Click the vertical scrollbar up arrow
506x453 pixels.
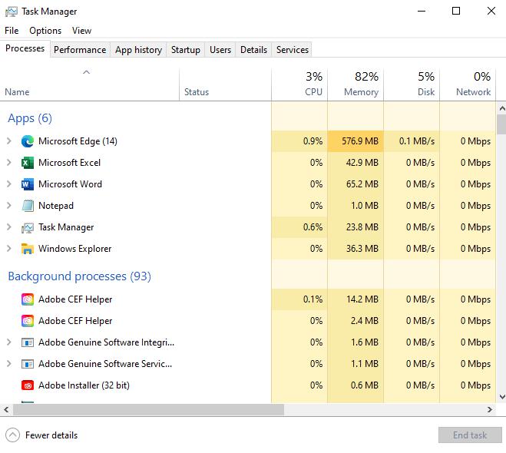tap(502, 108)
